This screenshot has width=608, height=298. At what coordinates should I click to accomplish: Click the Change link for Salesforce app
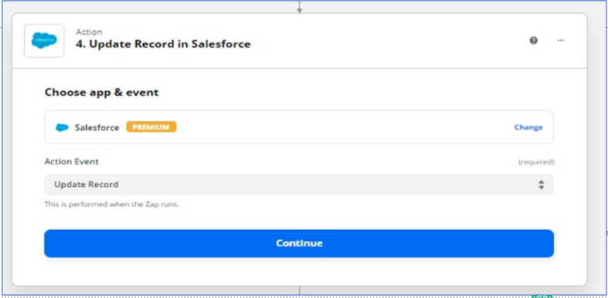pyautogui.click(x=528, y=127)
